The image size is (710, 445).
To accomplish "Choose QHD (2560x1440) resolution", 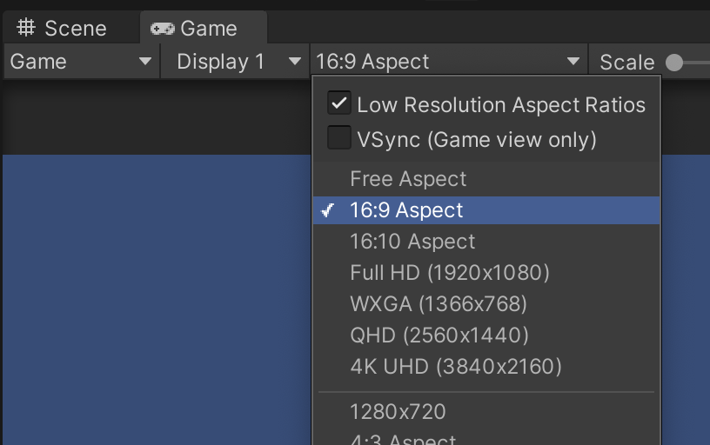I will tap(439, 335).
